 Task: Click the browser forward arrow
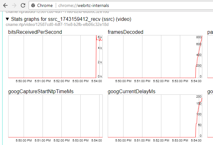coord(14,5)
